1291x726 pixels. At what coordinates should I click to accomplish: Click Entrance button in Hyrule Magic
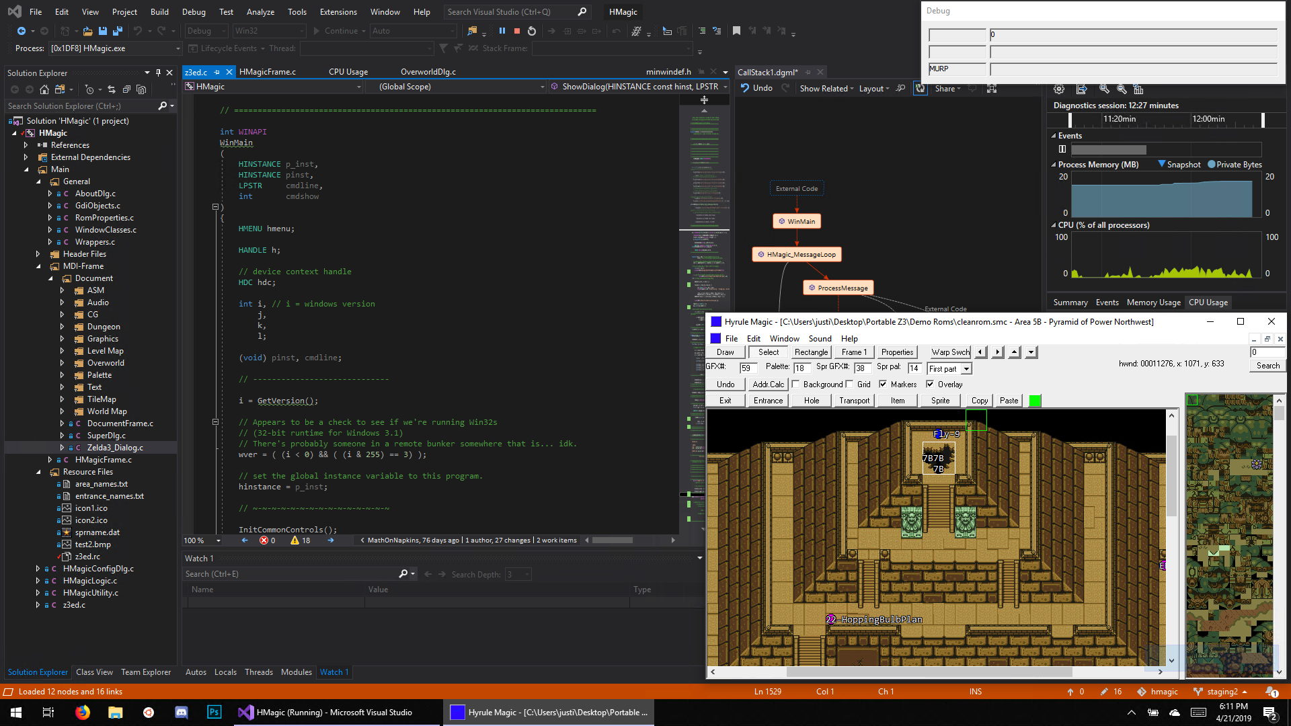[768, 401]
